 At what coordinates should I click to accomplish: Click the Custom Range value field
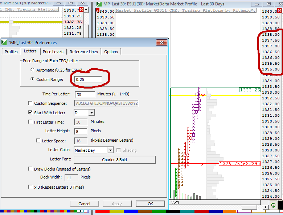(x=88, y=79)
